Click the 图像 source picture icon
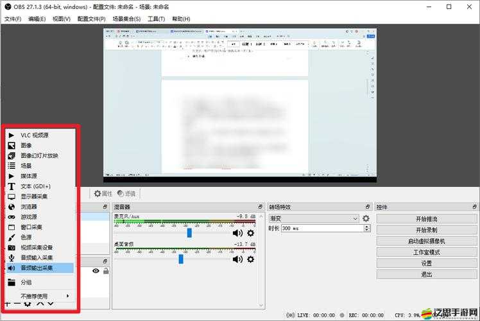This screenshot has width=480, height=321. pos(11,145)
